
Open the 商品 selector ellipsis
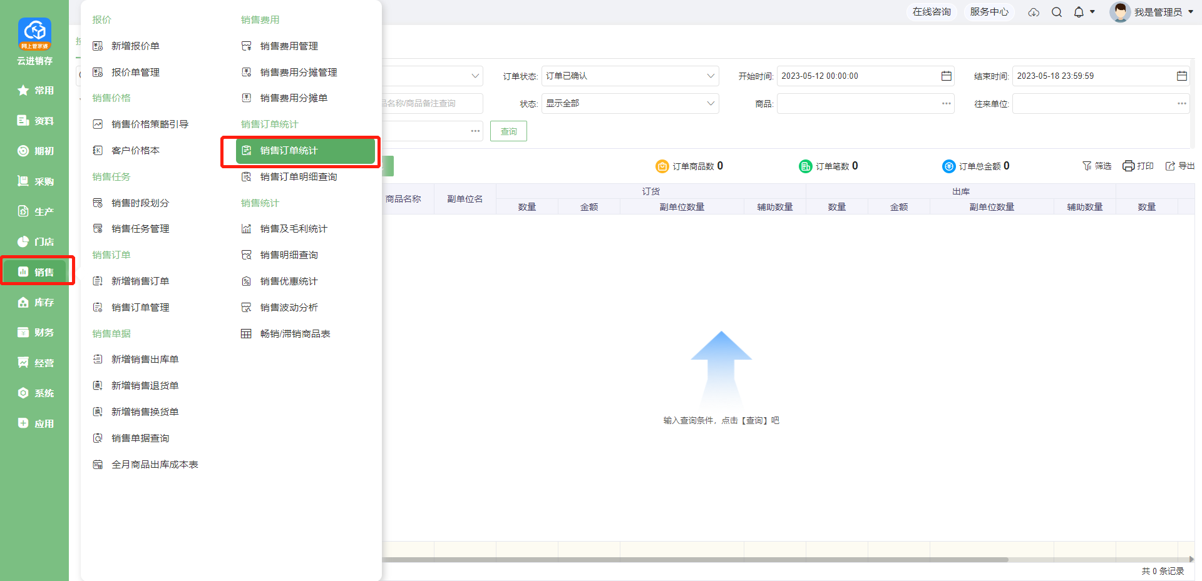(x=946, y=103)
